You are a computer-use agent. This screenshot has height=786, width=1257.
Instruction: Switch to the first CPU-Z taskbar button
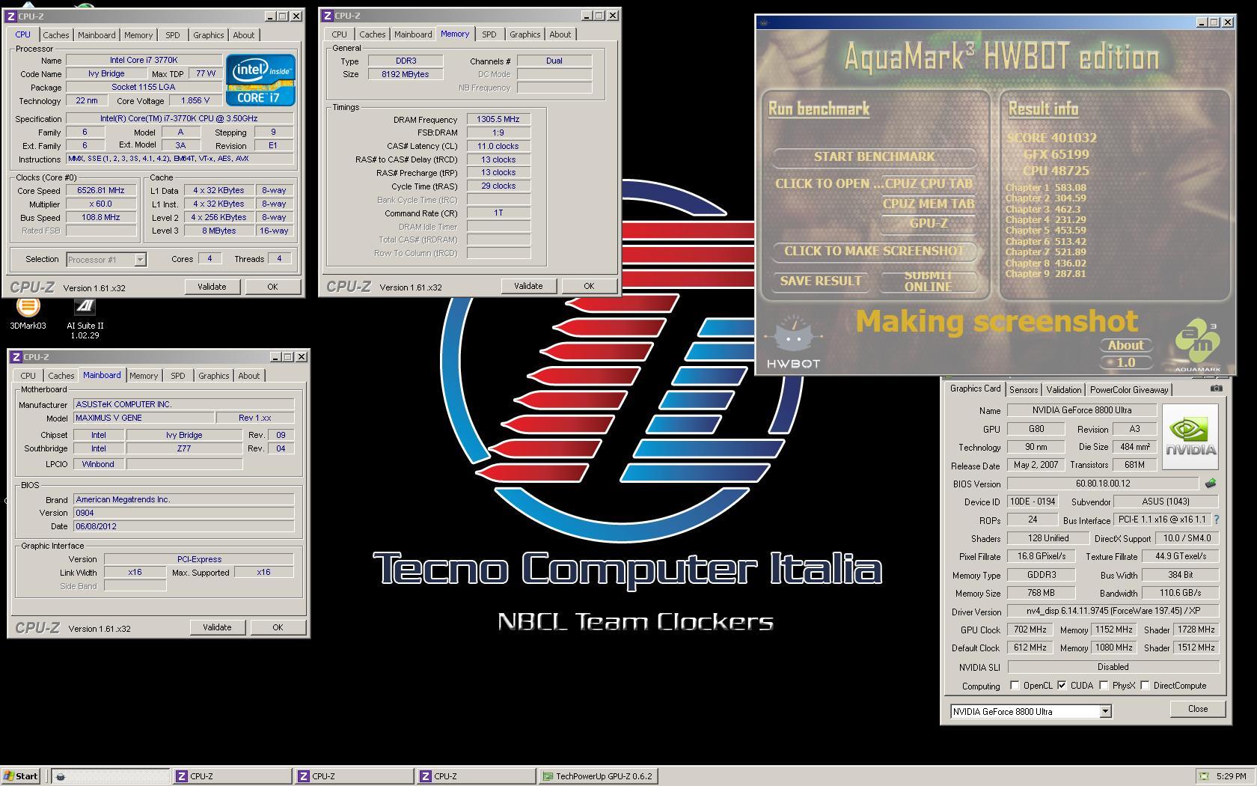(233, 776)
